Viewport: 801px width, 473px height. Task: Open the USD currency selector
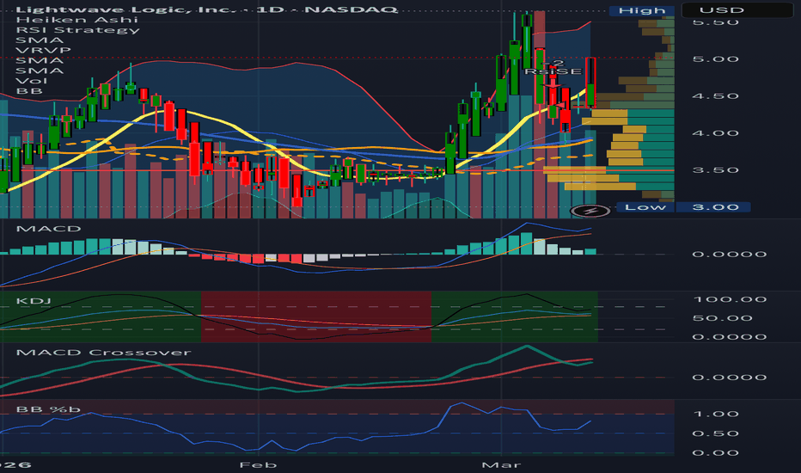point(721,10)
